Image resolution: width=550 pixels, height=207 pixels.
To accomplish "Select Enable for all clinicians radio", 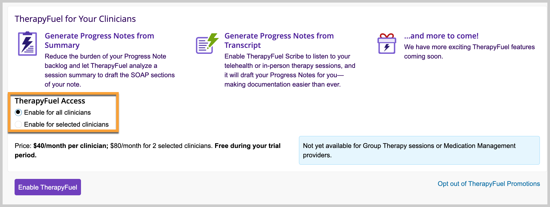I will coord(18,112).
